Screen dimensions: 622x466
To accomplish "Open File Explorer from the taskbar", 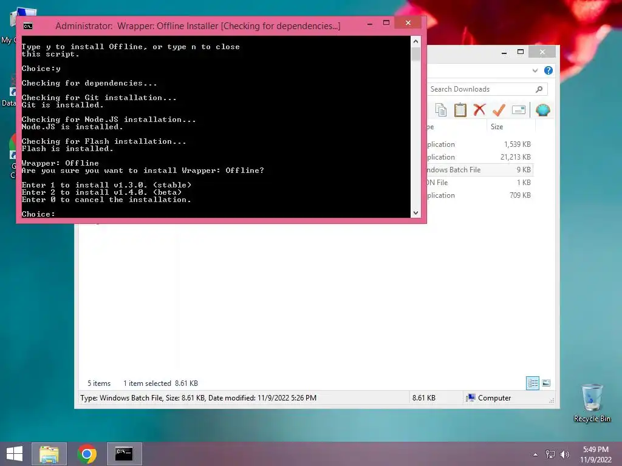I will point(49,454).
